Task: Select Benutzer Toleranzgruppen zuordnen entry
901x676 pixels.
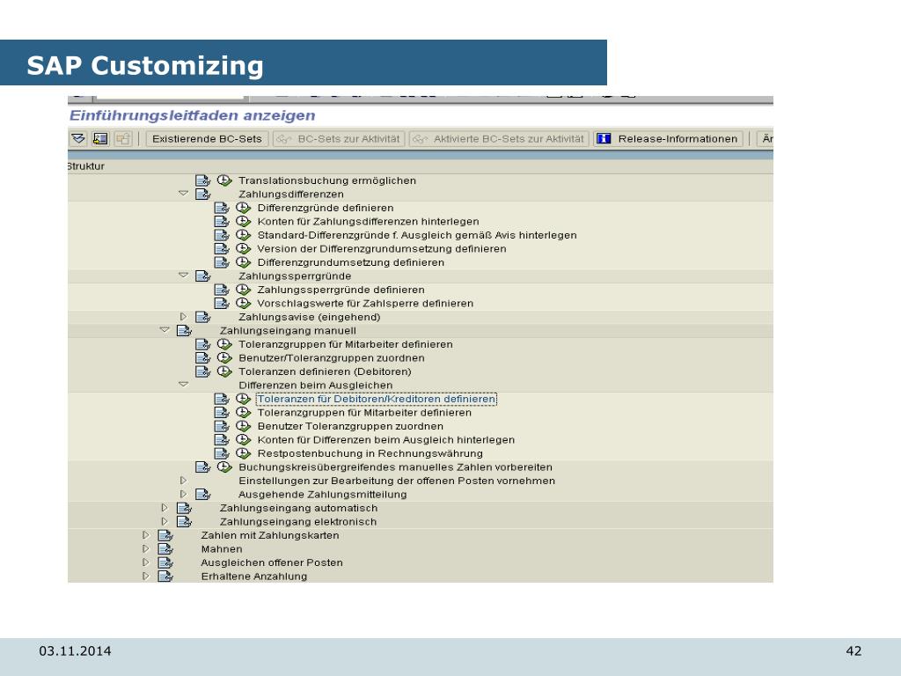Action: tap(350, 426)
